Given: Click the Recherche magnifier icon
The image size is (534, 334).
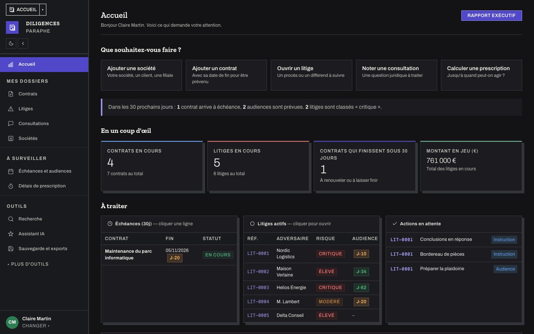Looking at the screenshot, I should point(11,219).
